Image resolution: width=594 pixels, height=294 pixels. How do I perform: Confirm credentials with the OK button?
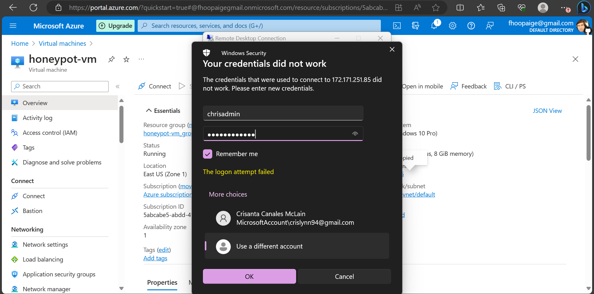pyautogui.click(x=249, y=276)
